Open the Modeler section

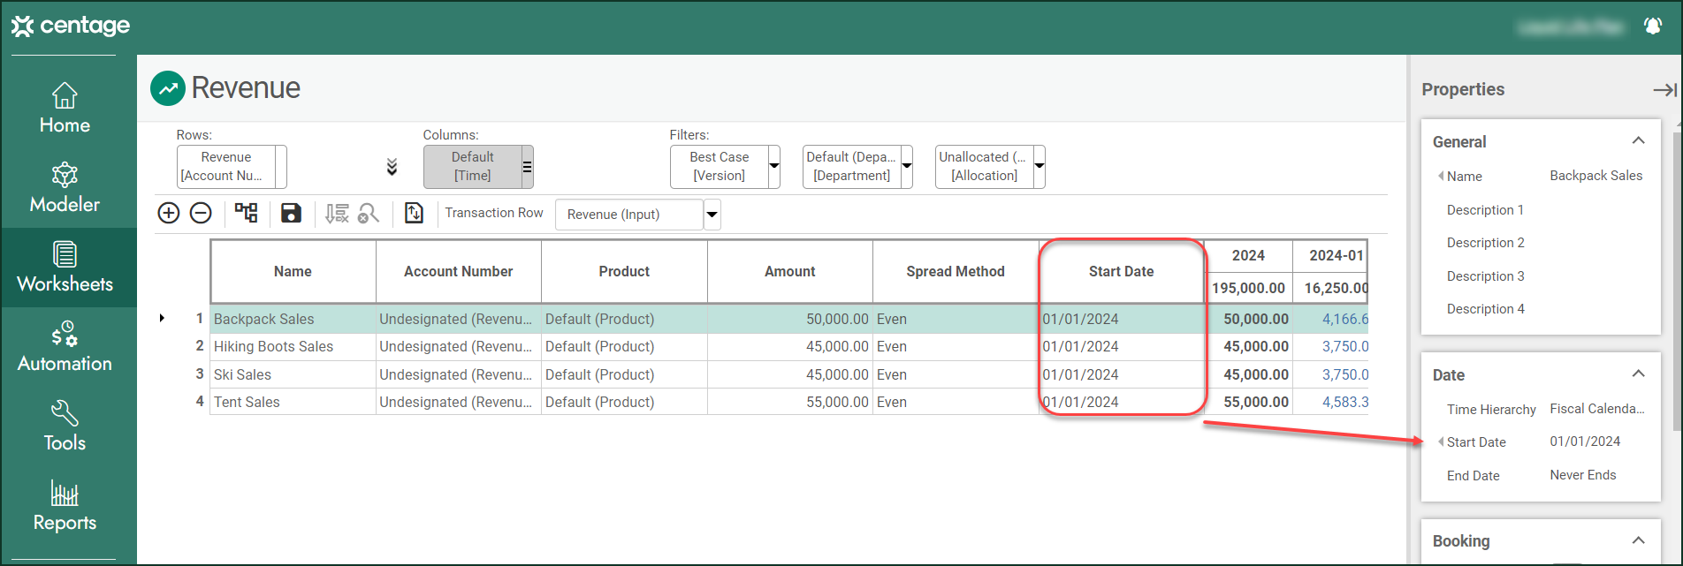pos(65,187)
